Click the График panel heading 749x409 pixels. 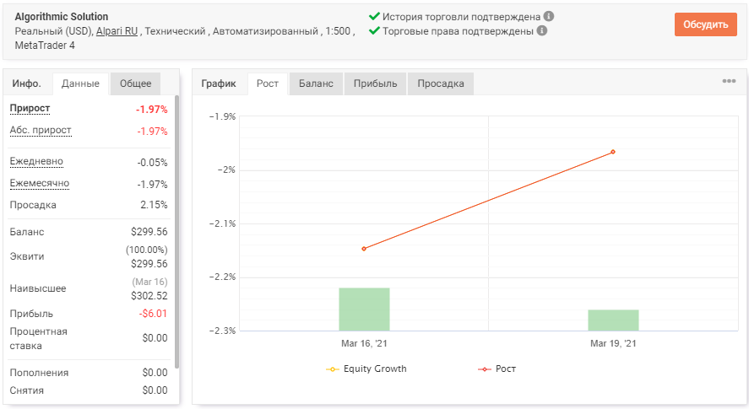(x=219, y=83)
